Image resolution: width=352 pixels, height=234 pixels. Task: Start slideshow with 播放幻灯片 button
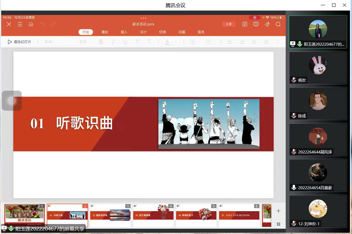tap(19, 42)
